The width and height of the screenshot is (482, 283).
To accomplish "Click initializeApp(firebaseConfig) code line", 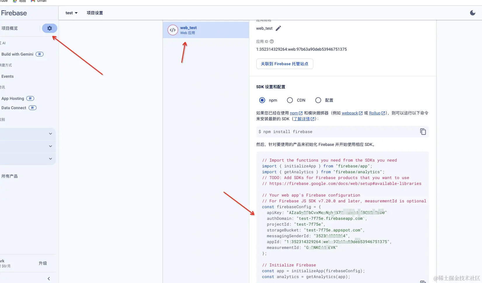I will pos(314,271).
